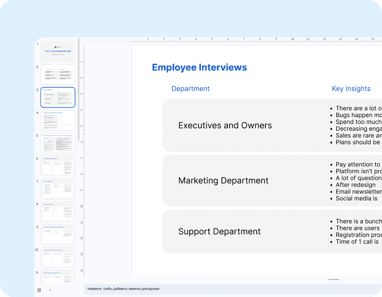
Task: Click the "Marketing Department" row label
Action: tap(223, 180)
